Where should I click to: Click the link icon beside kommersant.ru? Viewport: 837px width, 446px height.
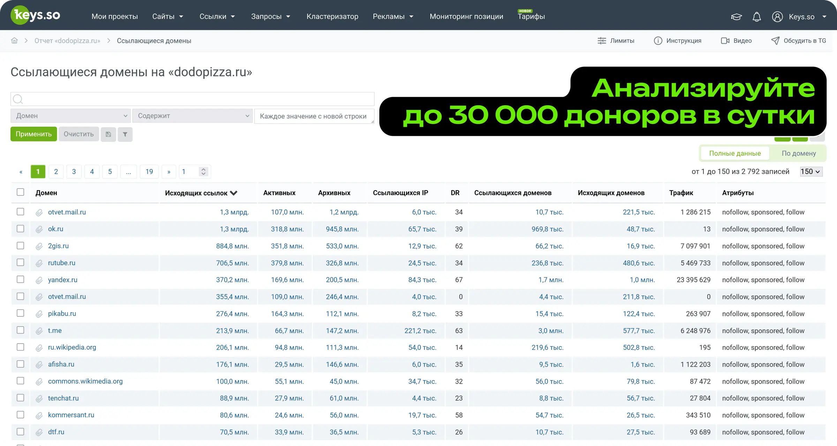[39, 415]
